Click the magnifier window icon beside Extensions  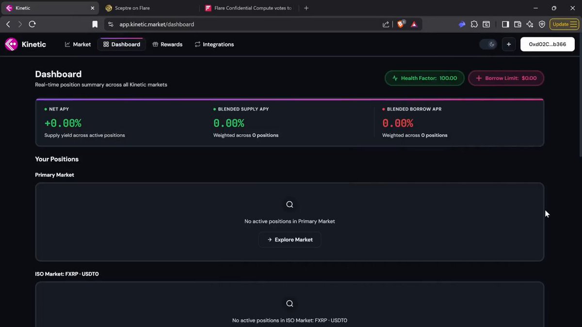point(486,24)
